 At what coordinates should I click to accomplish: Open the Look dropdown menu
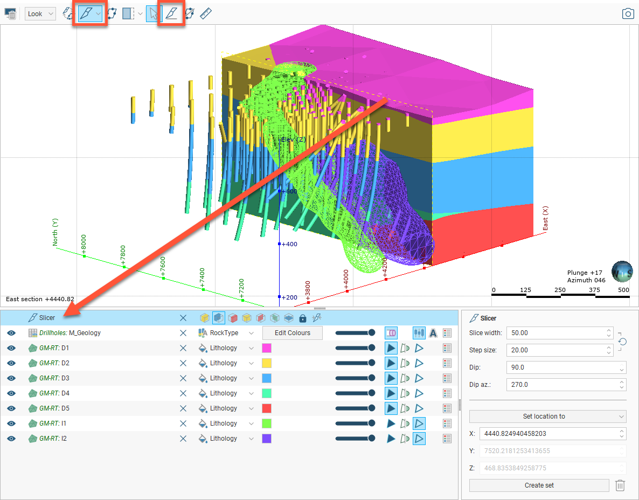(40, 14)
